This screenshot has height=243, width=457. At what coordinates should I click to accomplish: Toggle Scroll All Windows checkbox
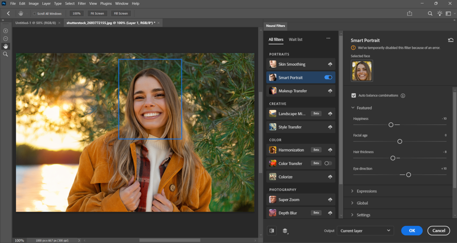point(34,14)
